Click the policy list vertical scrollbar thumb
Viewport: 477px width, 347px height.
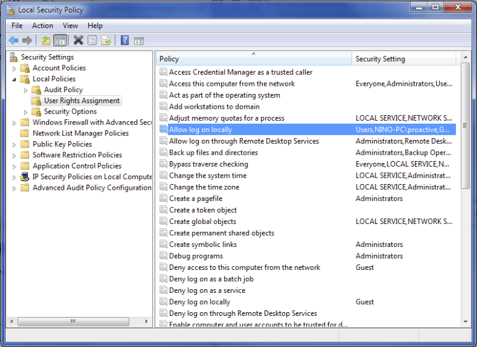point(465,126)
